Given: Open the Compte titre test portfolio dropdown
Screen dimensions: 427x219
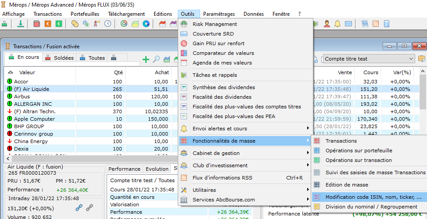Looking at the screenshot, I should pos(369,58).
